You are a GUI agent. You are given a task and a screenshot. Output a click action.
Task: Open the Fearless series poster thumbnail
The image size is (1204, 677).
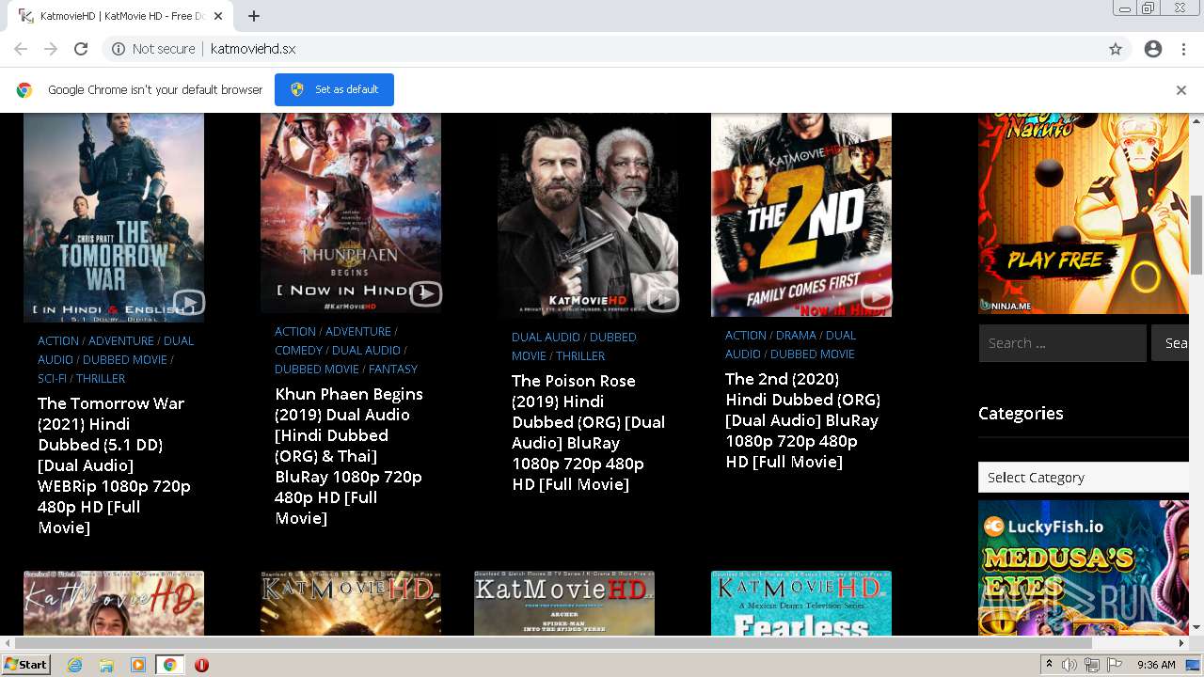pos(801,604)
